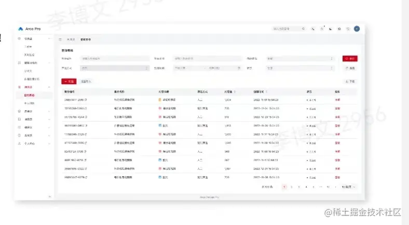Viewport: 409px width, 225px height.
Task: Select 工作台 in the sidebar menu
Action: (x=28, y=47)
